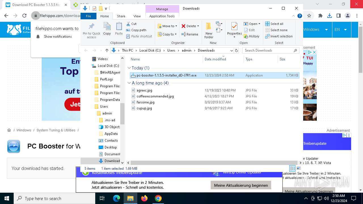Select pc-booster installer exe file
The width and height of the screenshot is (363, 204).
coord(214,75)
